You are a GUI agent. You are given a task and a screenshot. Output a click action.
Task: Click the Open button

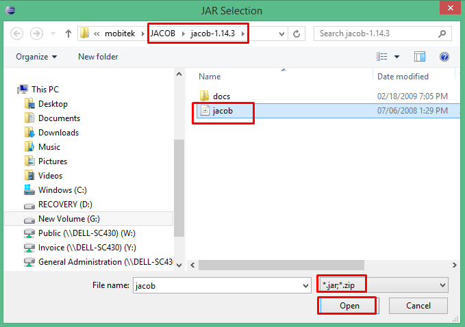(x=349, y=306)
